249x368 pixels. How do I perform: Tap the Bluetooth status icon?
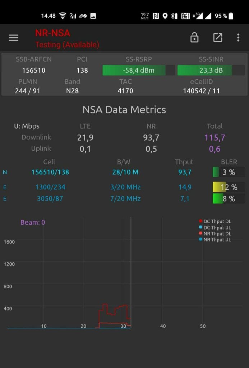173,16
